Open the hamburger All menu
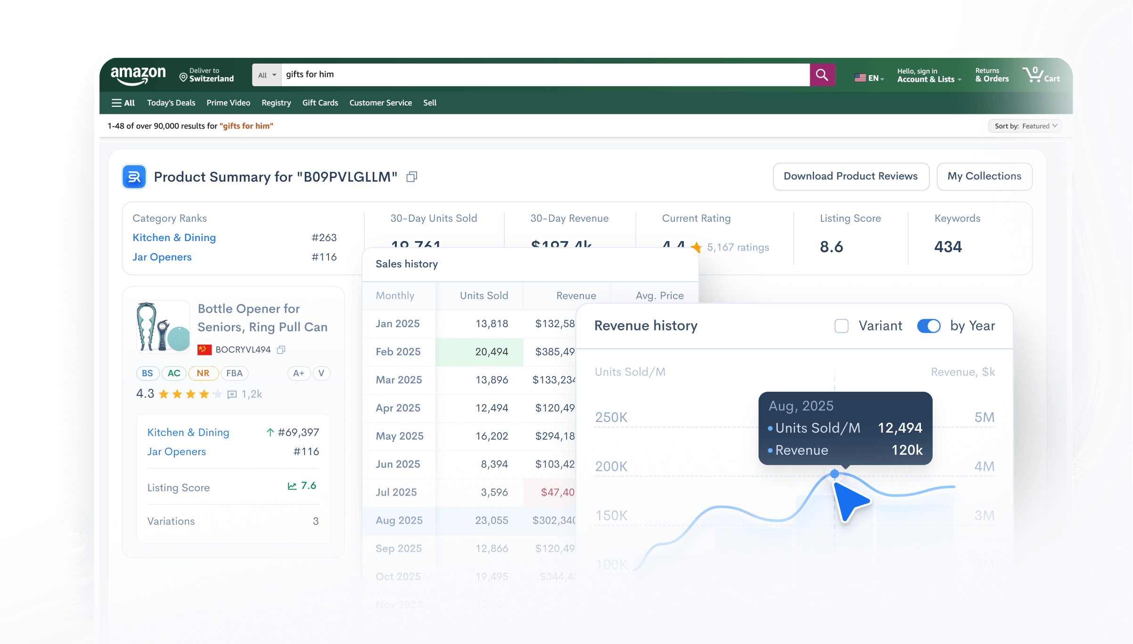1133x644 pixels. tap(123, 103)
